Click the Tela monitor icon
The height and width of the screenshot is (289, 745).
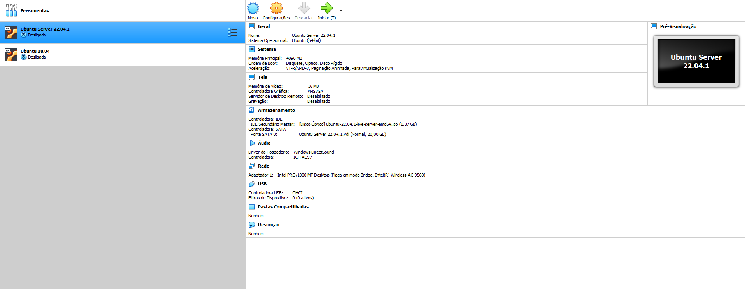[x=251, y=77]
